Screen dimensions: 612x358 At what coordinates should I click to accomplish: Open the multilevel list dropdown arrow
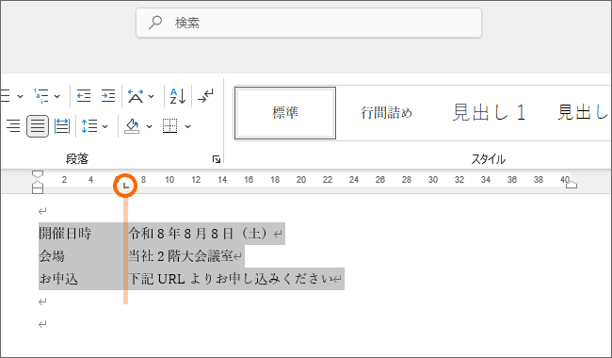tap(57, 96)
